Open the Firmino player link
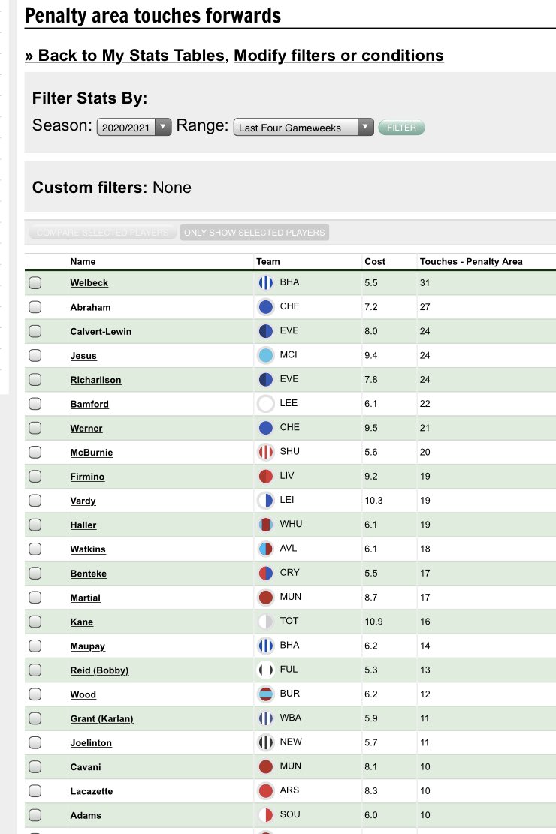The image size is (556, 834). click(87, 477)
